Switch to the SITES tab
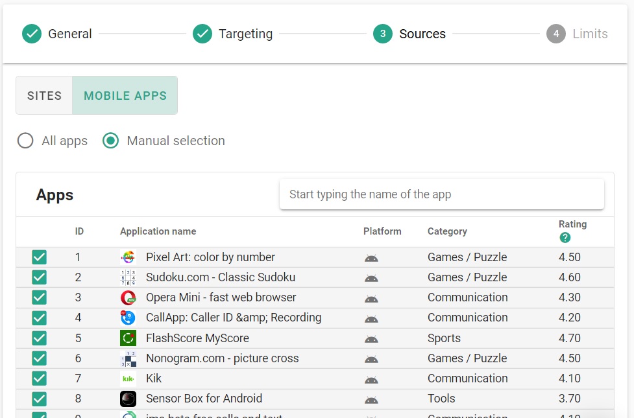The image size is (634, 418). 43,95
